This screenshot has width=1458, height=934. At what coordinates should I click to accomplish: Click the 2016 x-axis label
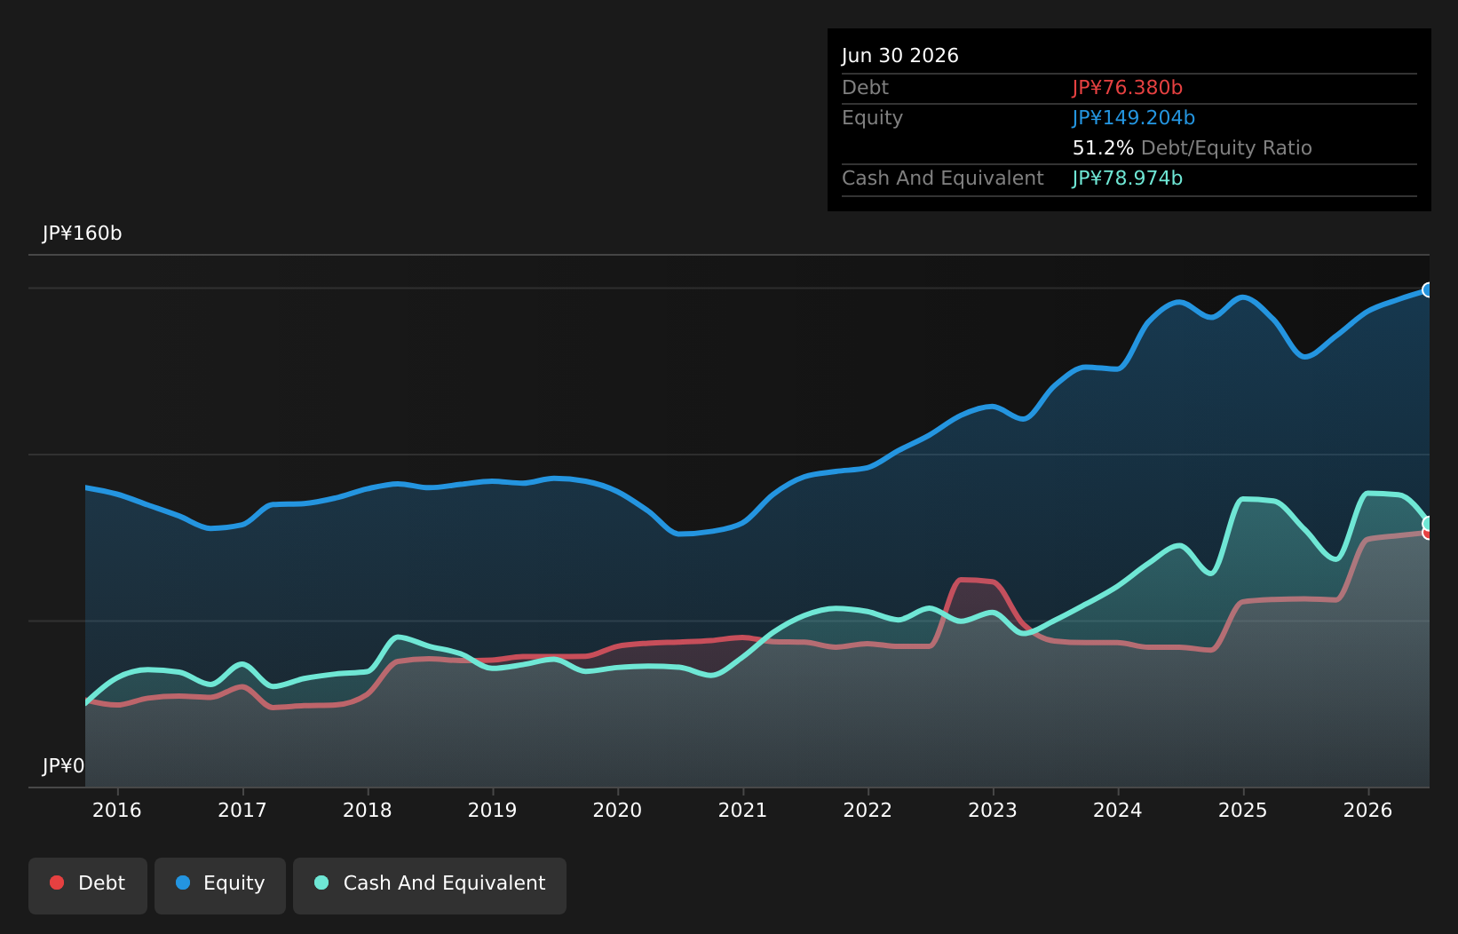(x=117, y=810)
